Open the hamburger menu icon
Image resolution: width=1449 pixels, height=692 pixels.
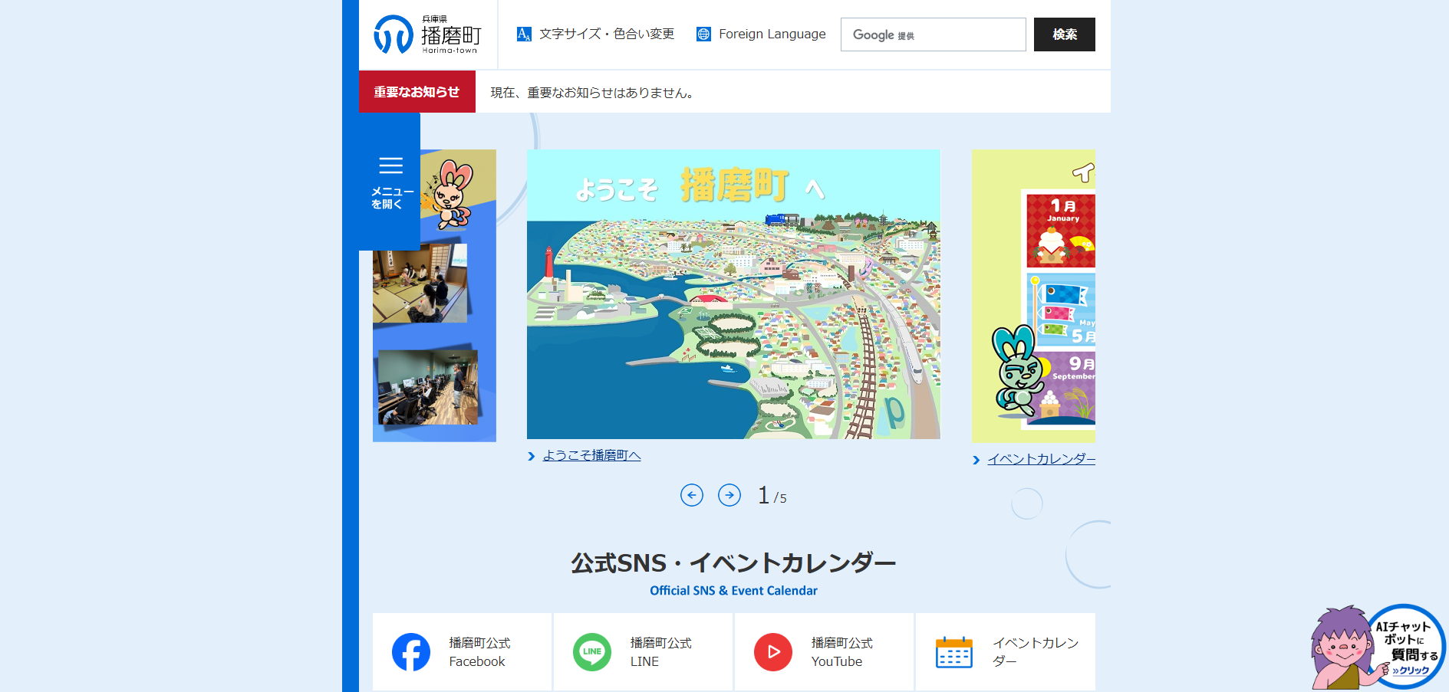point(390,166)
